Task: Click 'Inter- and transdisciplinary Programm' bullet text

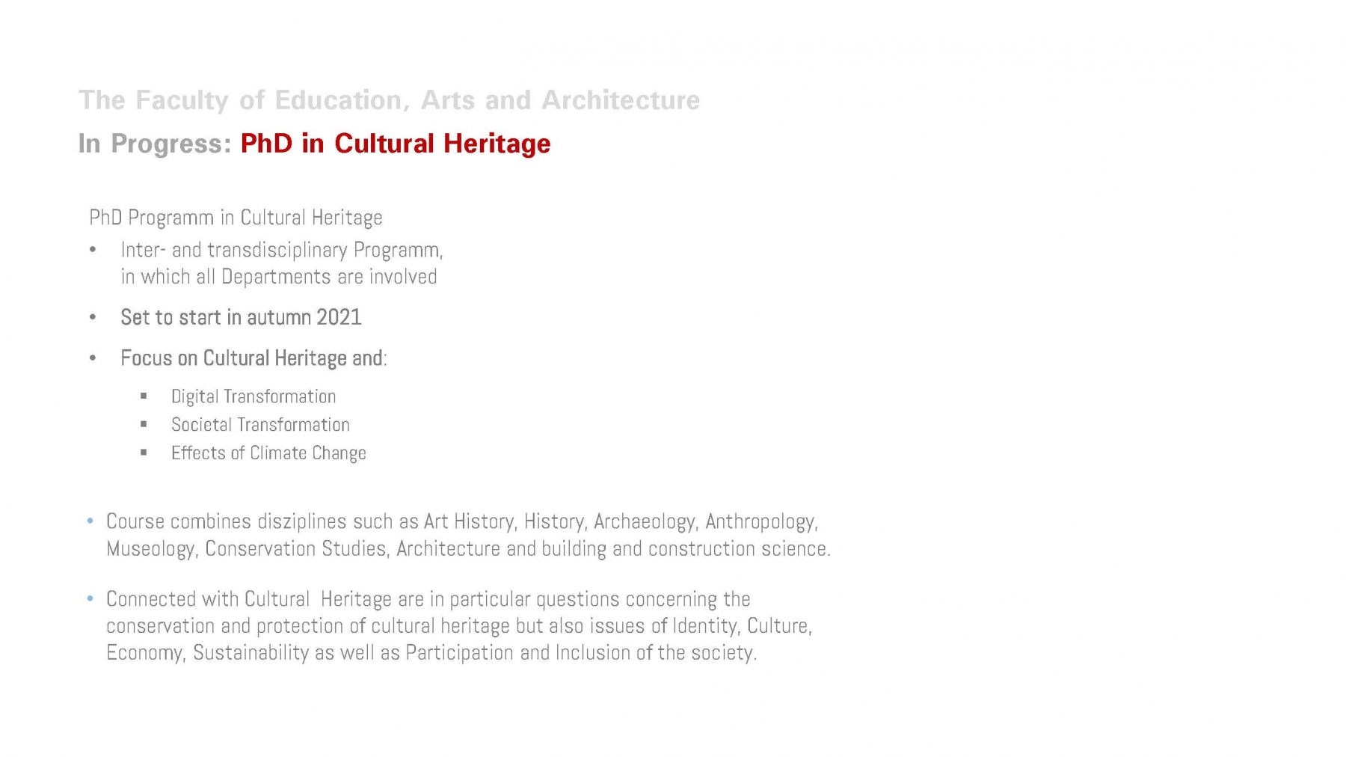Action: click(282, 250)
